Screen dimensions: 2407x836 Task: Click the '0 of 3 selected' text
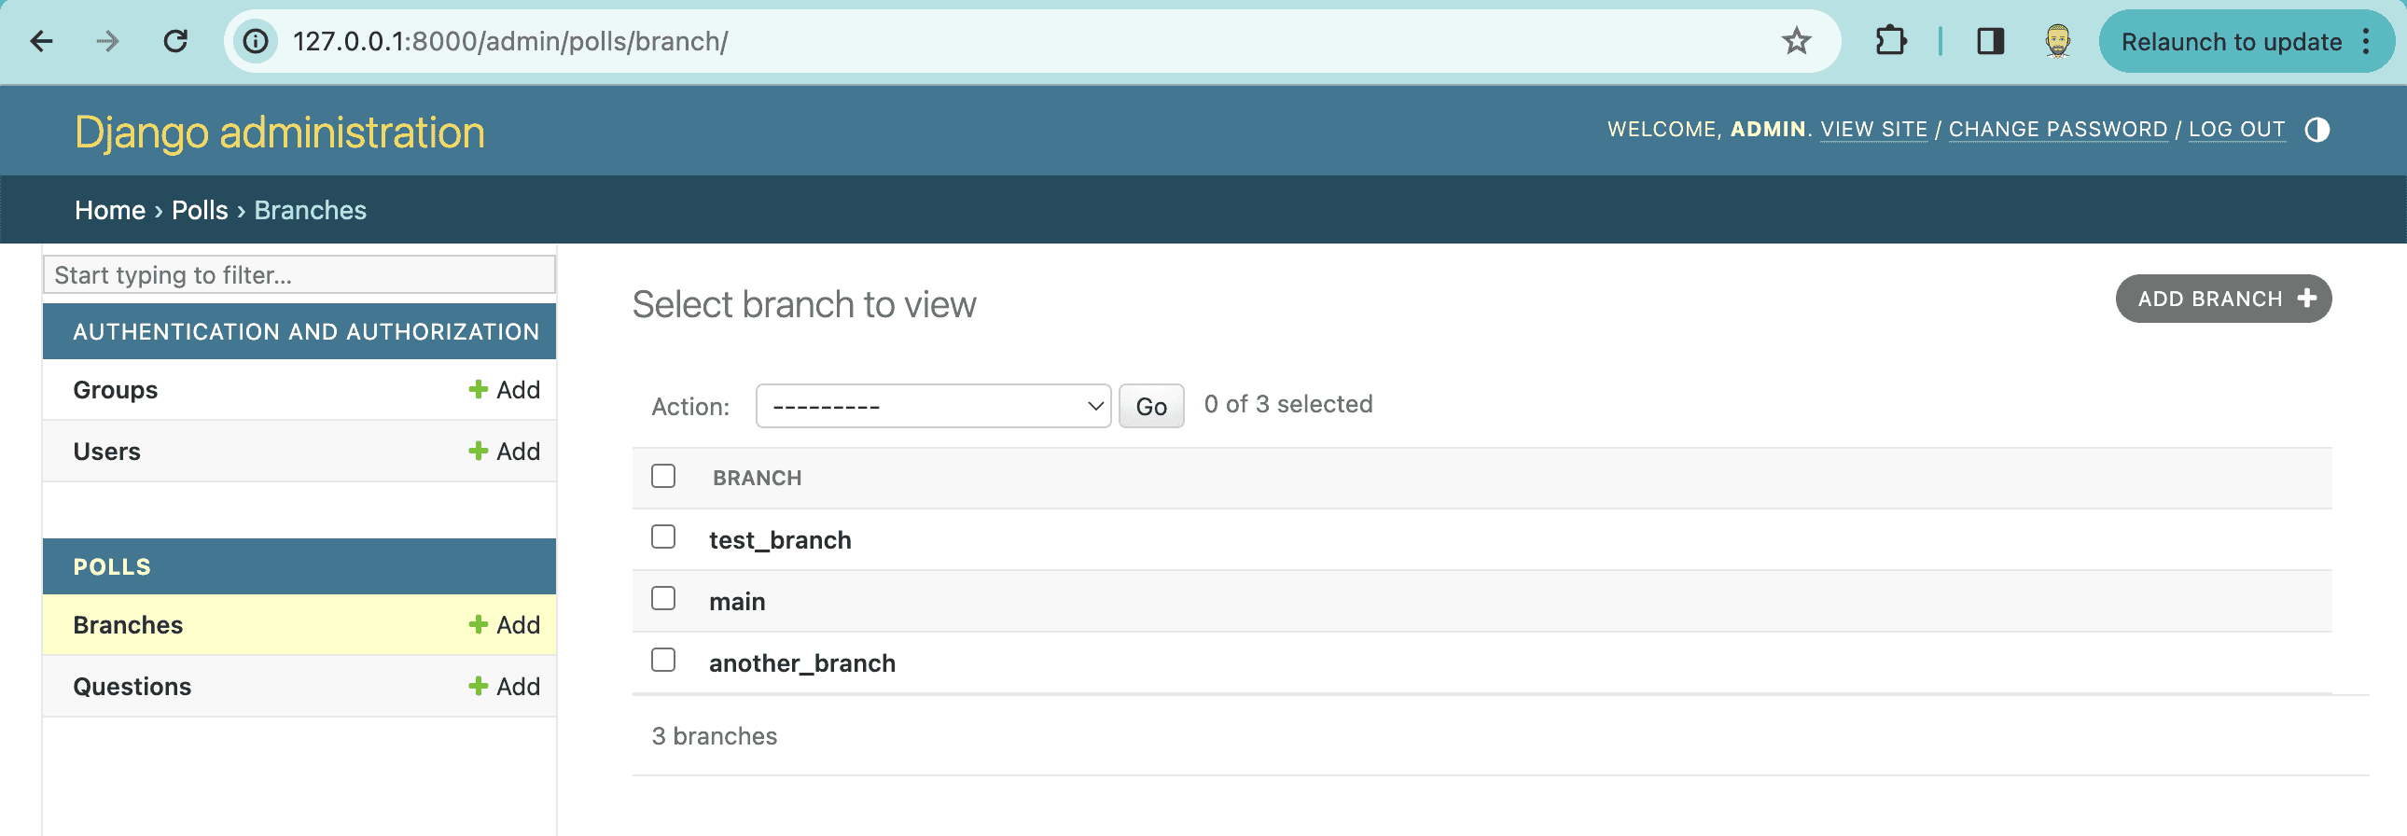[x=1287, y=404]
